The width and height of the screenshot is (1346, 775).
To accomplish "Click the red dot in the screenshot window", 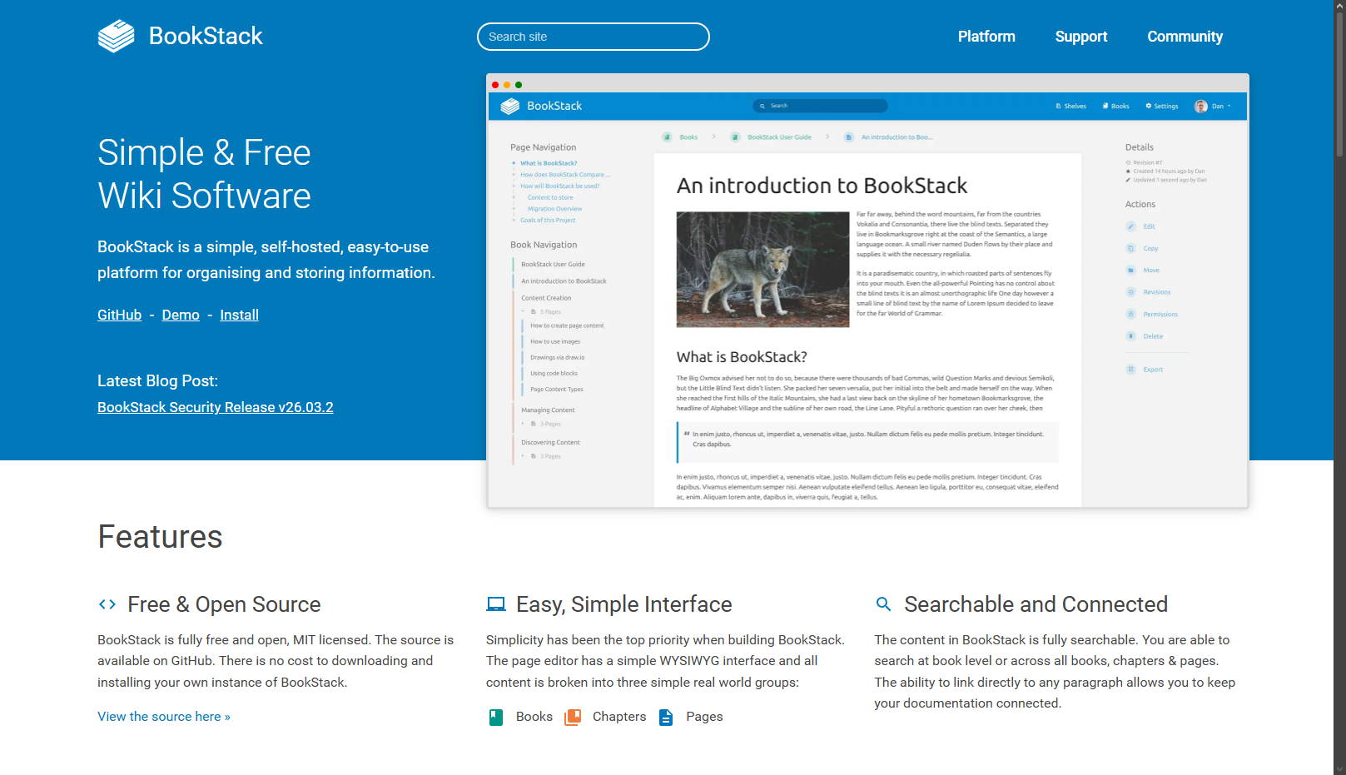I will [x=495, y=85].
